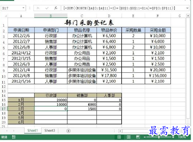Select column C header
This screenshot has width=193, height=142.
tap(82, 16)
